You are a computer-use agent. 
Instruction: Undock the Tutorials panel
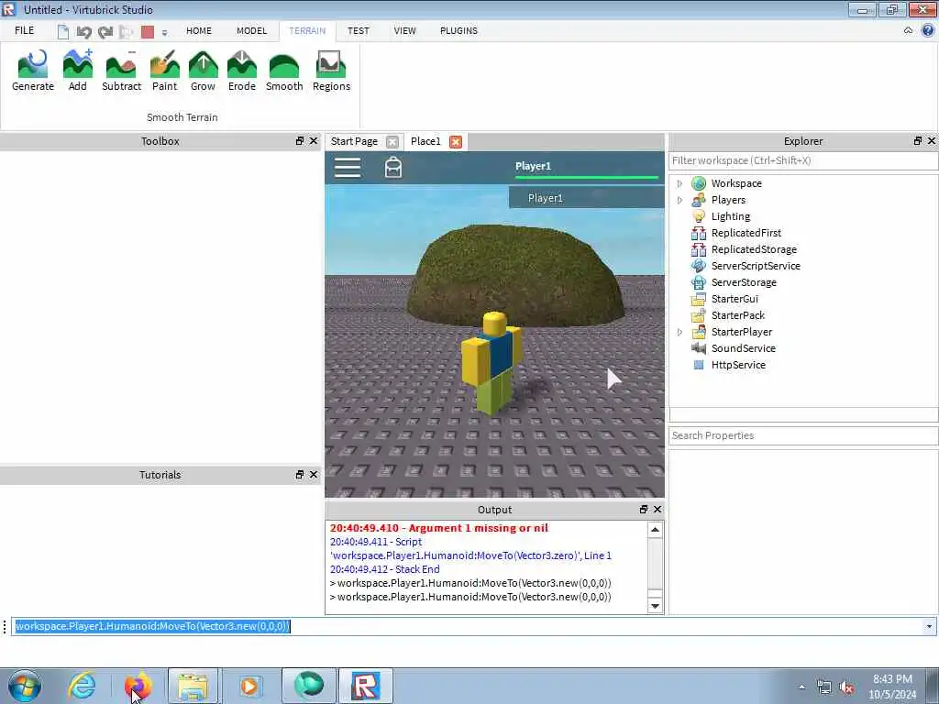click(300, 474)
